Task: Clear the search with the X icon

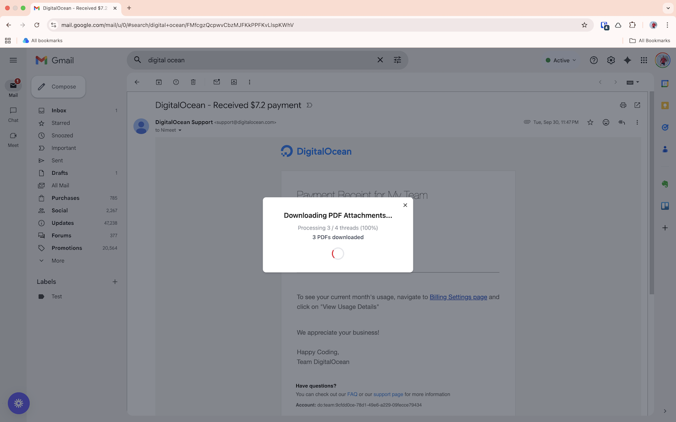Action: (x=380, y=60)
